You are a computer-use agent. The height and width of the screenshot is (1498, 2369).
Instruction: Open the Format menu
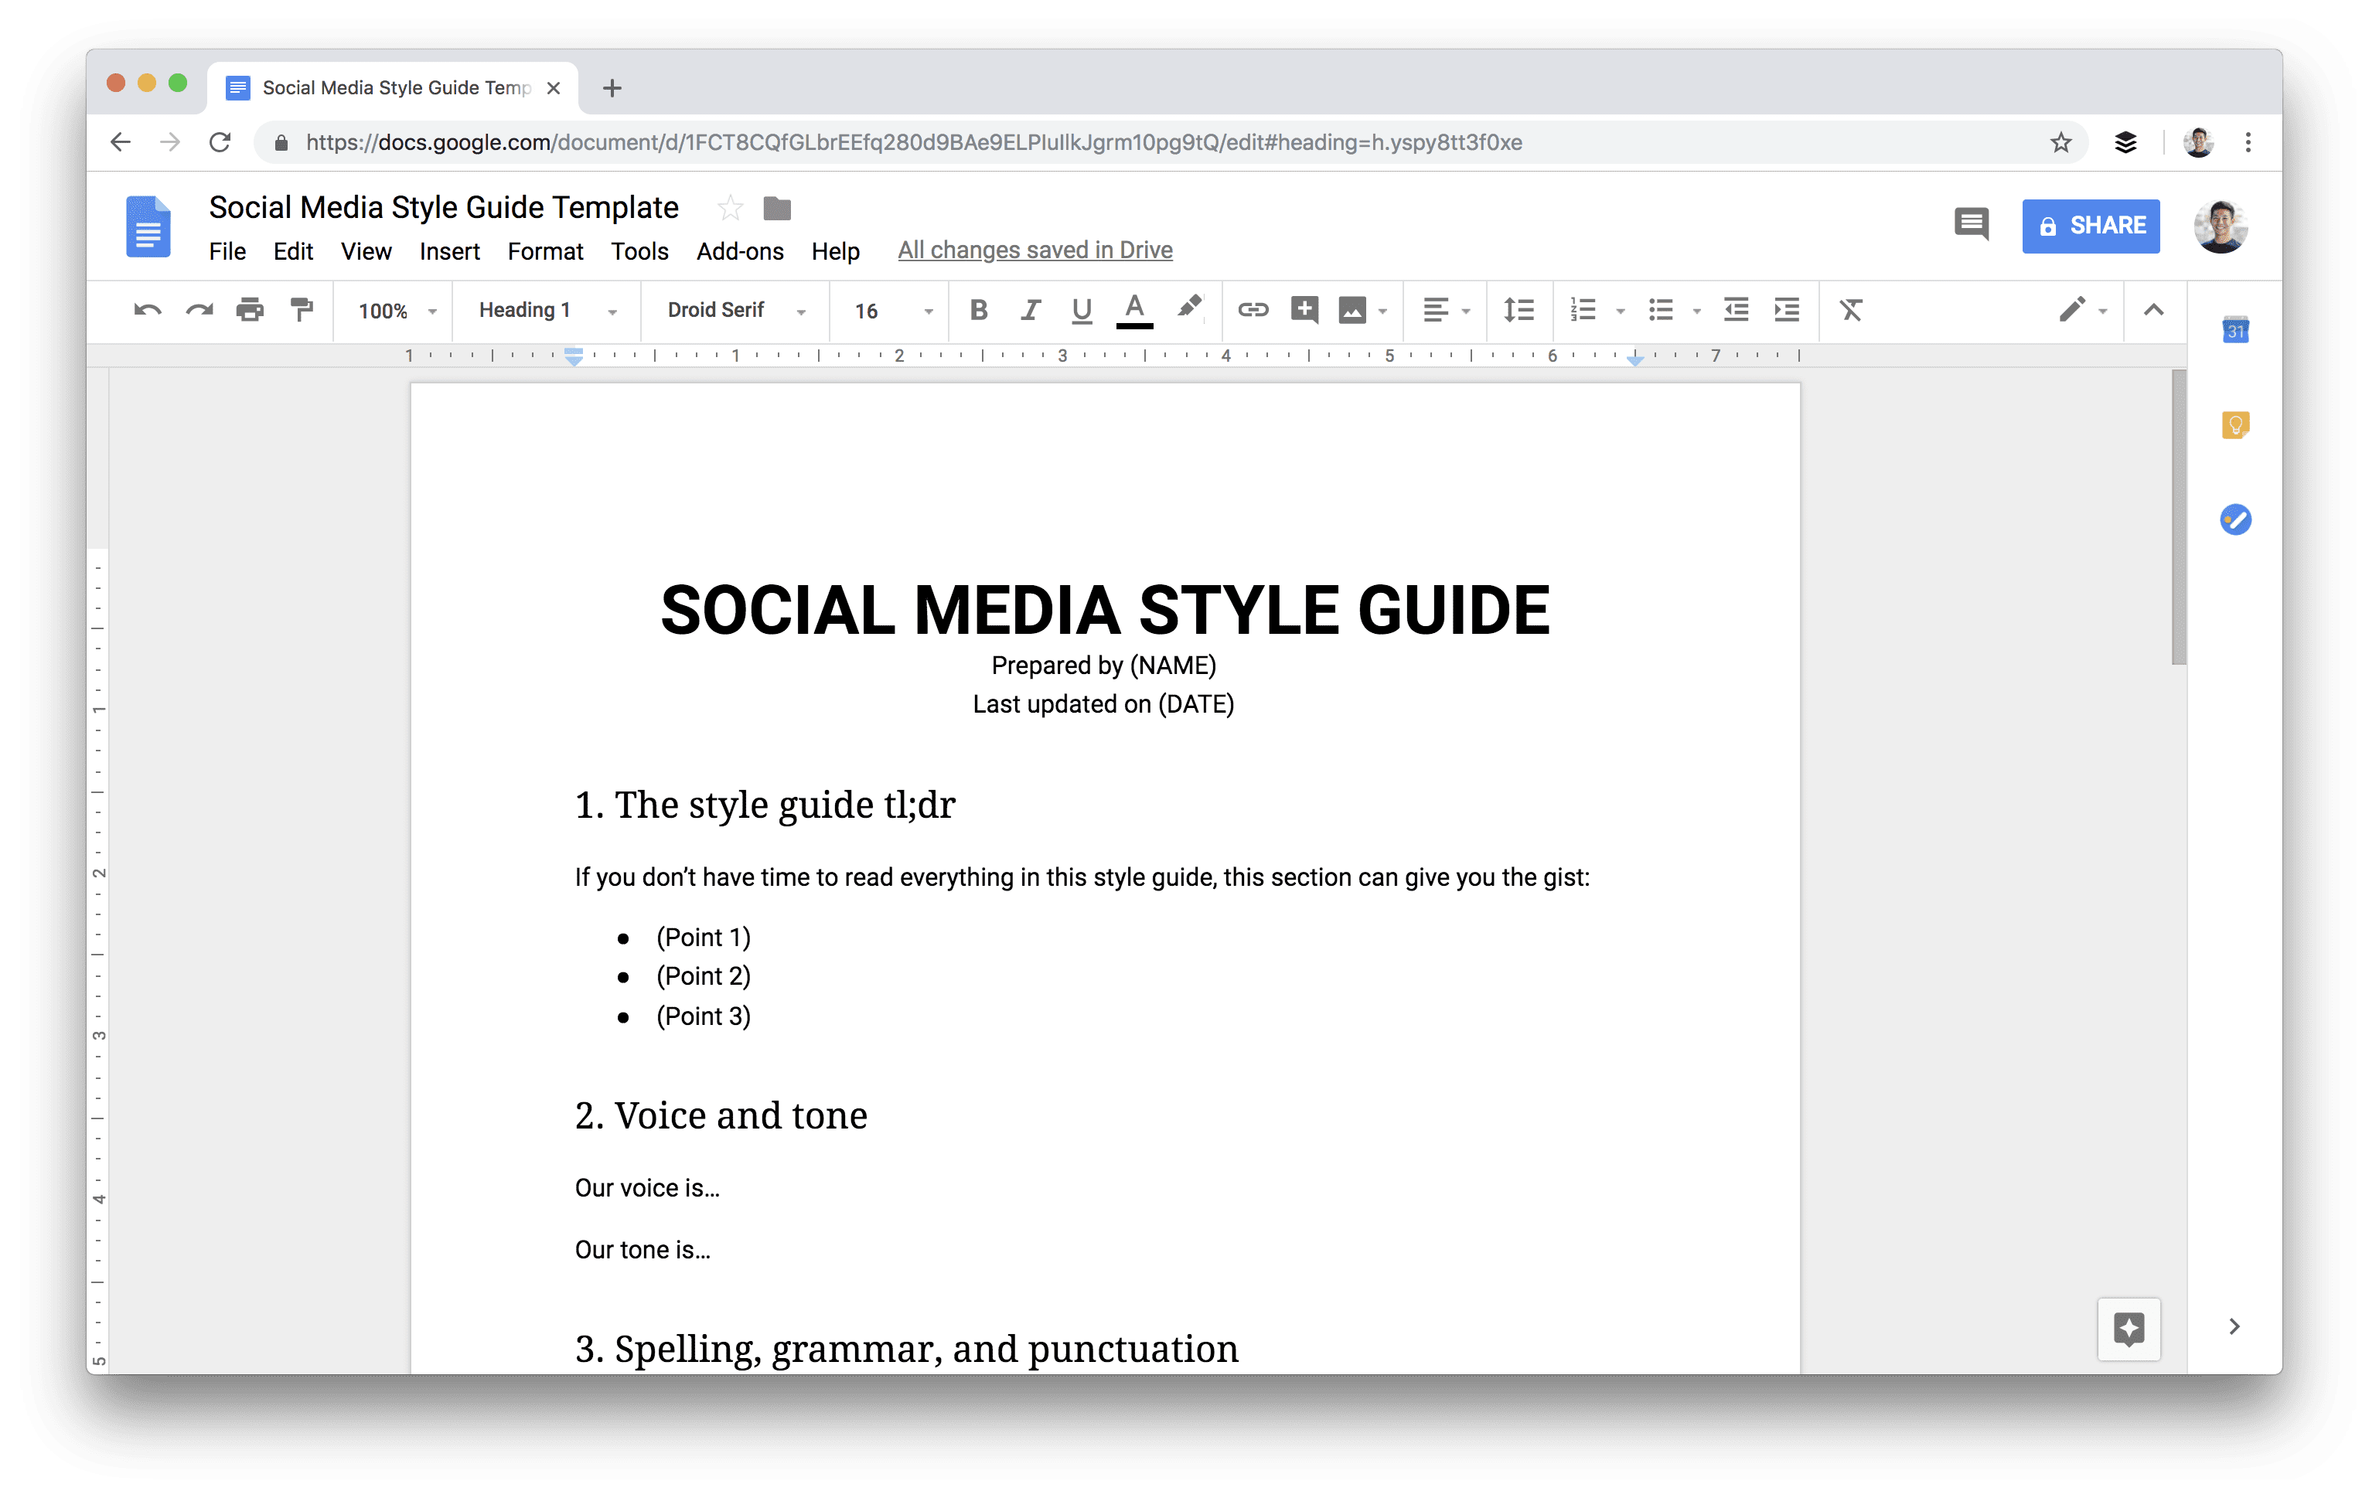[x=545, y=250]
